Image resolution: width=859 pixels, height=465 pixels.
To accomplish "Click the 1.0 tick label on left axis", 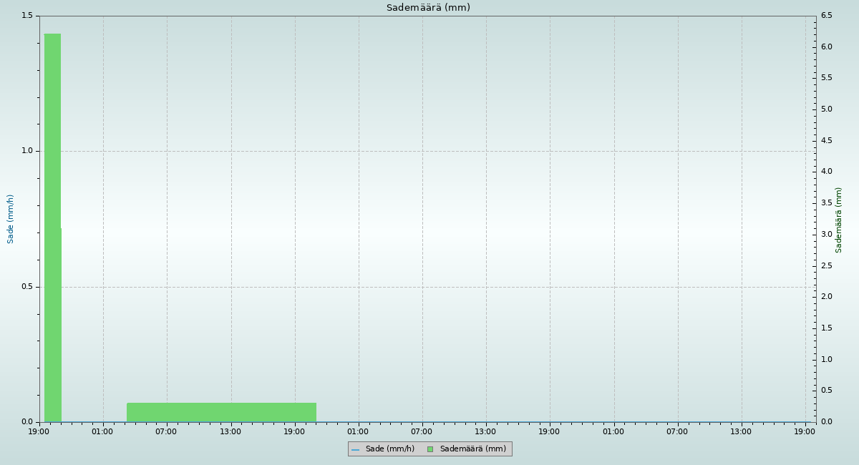I will point(27,151).
